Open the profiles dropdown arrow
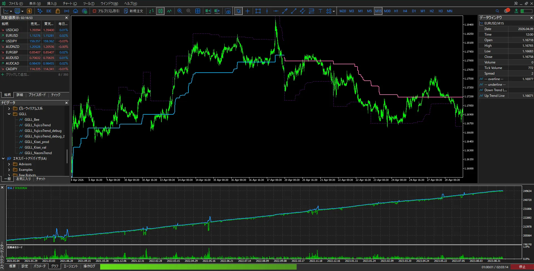The image size is (534, 271). pos(22,11)
